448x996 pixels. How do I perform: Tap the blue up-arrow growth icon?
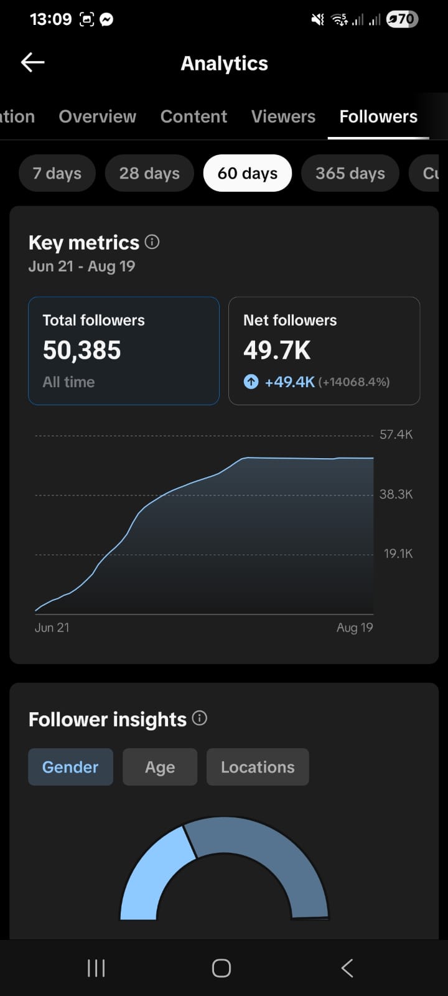251,382
